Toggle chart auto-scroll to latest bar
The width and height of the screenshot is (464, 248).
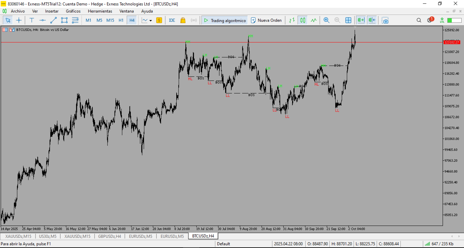[x=361, y=20]
